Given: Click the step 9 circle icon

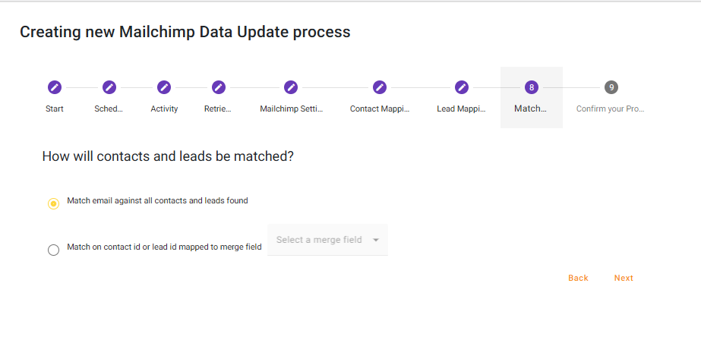Looking at the screenshot, I should [611, 87].
